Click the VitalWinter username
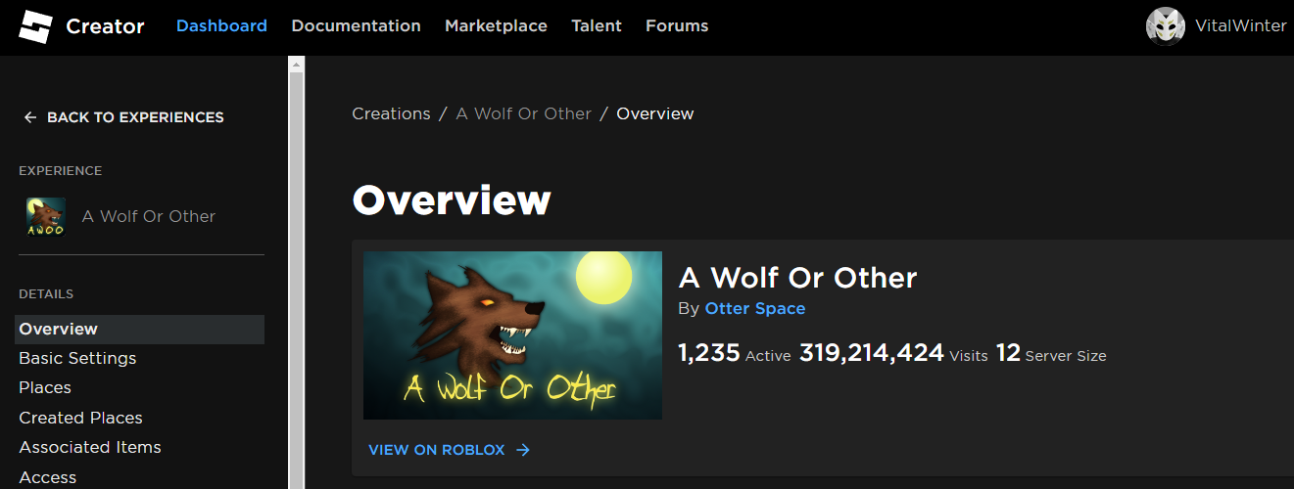 pos(1240,26)
